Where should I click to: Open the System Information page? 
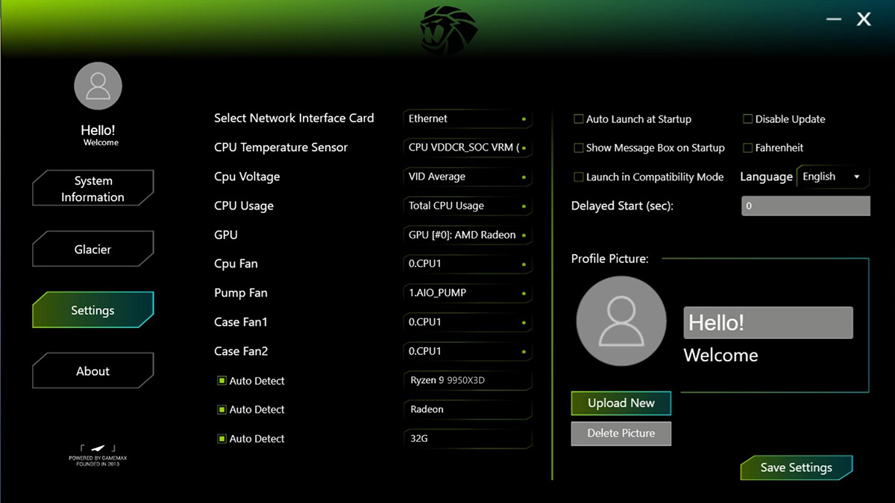pyautogui.click(x=92, y=189)
